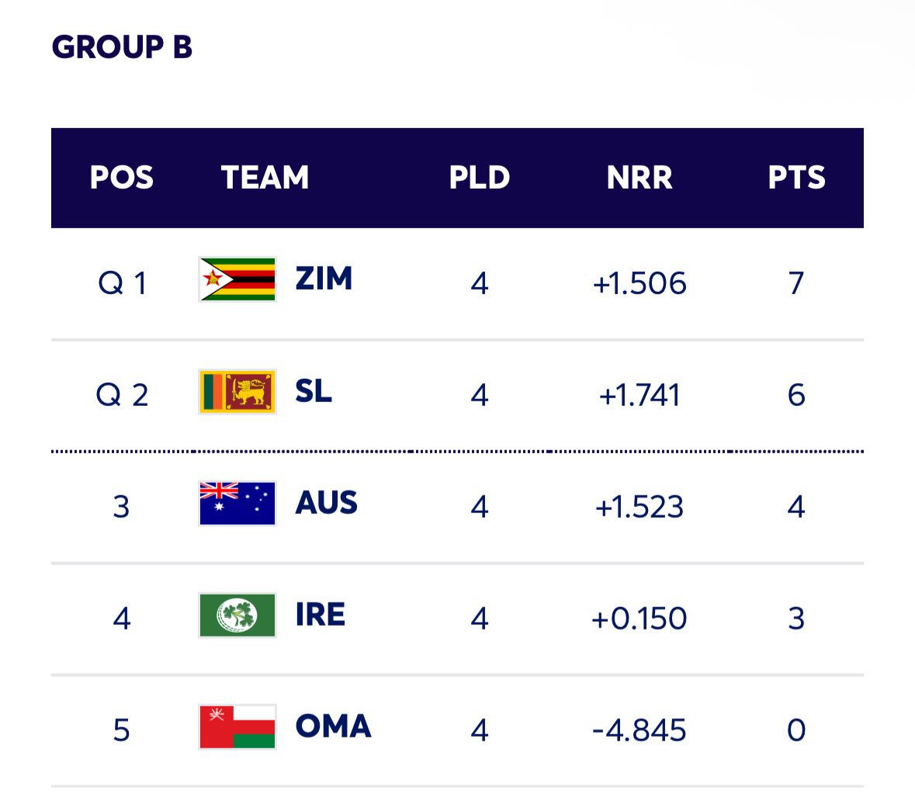
Task: Select the AUS team name
Action: tap(326, 503)
